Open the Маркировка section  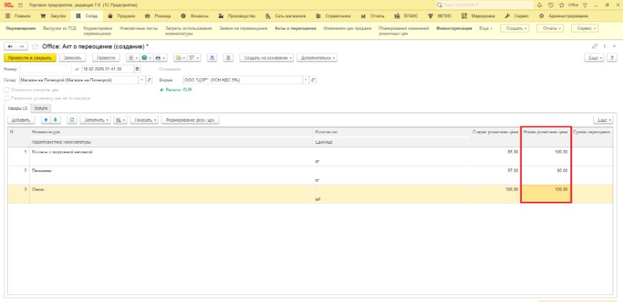(x=478, y=16)
